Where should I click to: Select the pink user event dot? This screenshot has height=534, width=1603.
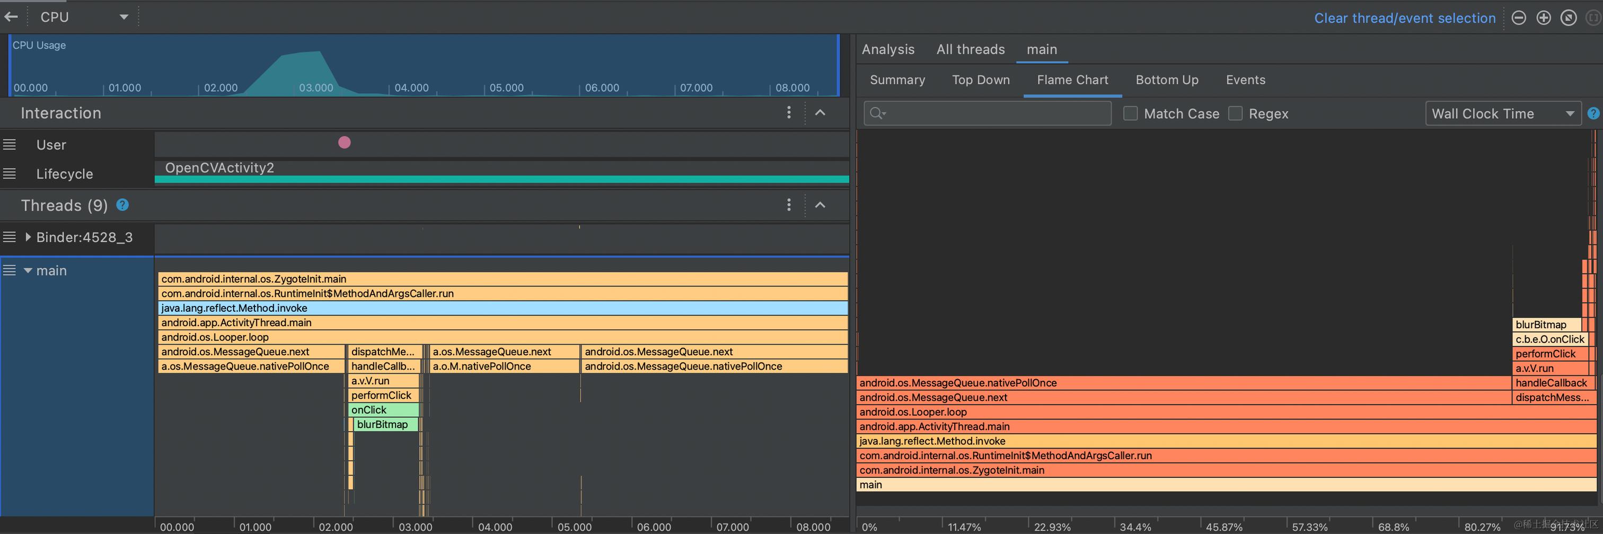[x=344, y=143]
